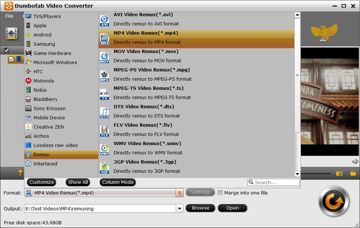Select the Mobile Device category
Image resolution: width=360 pixels, height=228 pixels.
[x=61, y=117]
